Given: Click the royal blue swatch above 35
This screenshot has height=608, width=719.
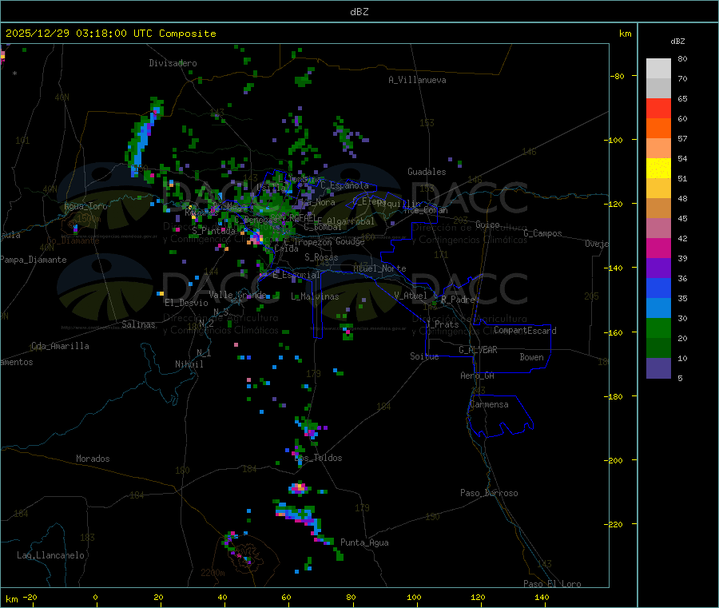Looking at the screenshot, I should click(658, 288).
